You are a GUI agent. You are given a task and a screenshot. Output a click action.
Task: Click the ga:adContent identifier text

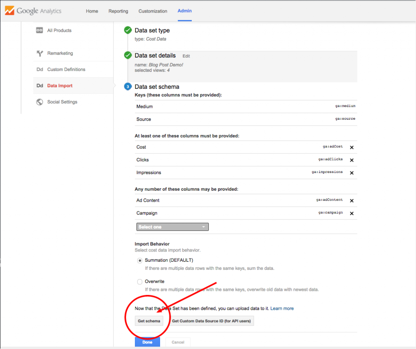pyautogui.click(x=329, y=200)
